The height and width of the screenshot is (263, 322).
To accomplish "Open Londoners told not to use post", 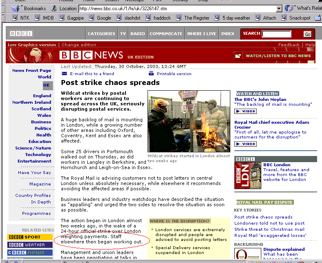I will pos(269,223).
